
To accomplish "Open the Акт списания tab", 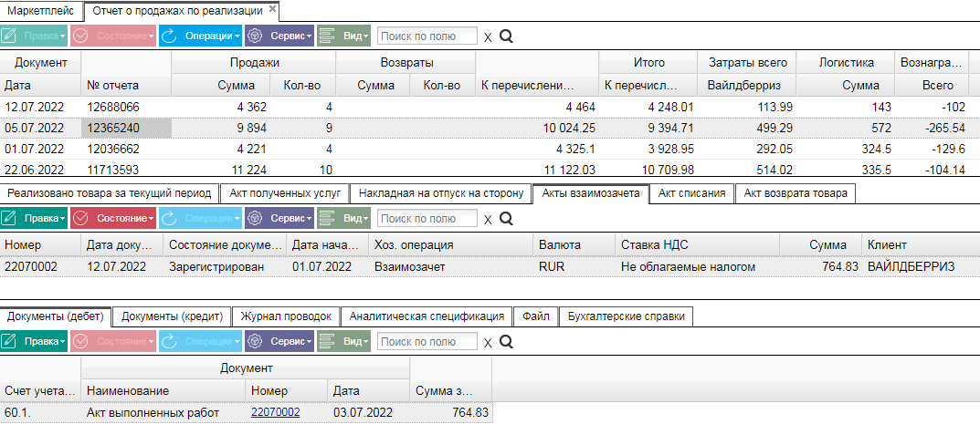I will (x=692, y=192).
